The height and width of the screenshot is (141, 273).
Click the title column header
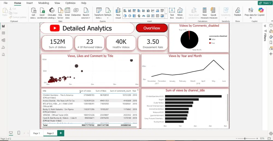44,91
